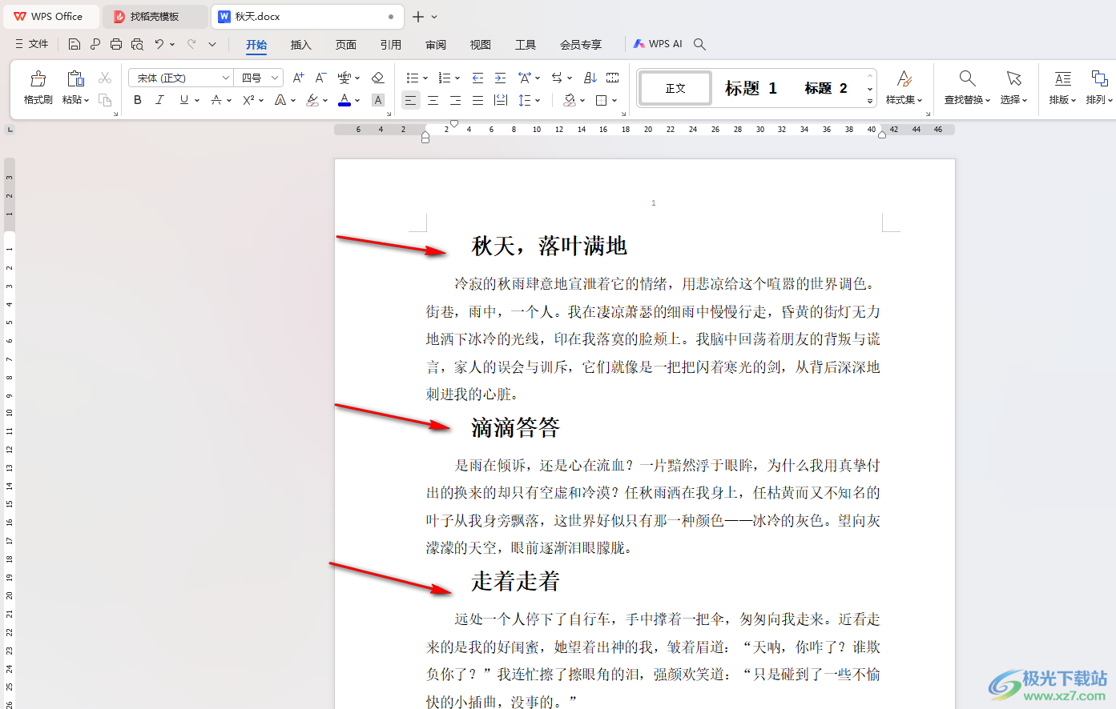Click the Undo arrow icon

[x=159, y=44]
